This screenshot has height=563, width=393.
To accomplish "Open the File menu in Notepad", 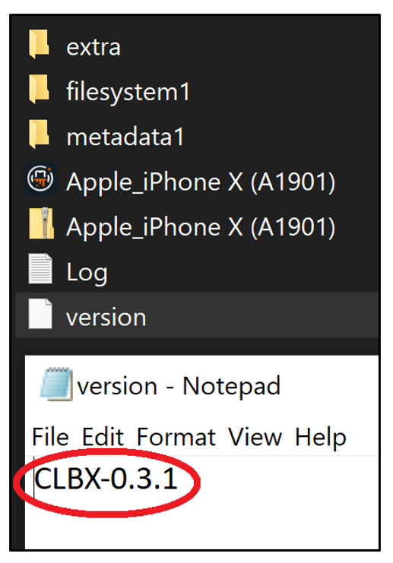I will pos(50,437).
